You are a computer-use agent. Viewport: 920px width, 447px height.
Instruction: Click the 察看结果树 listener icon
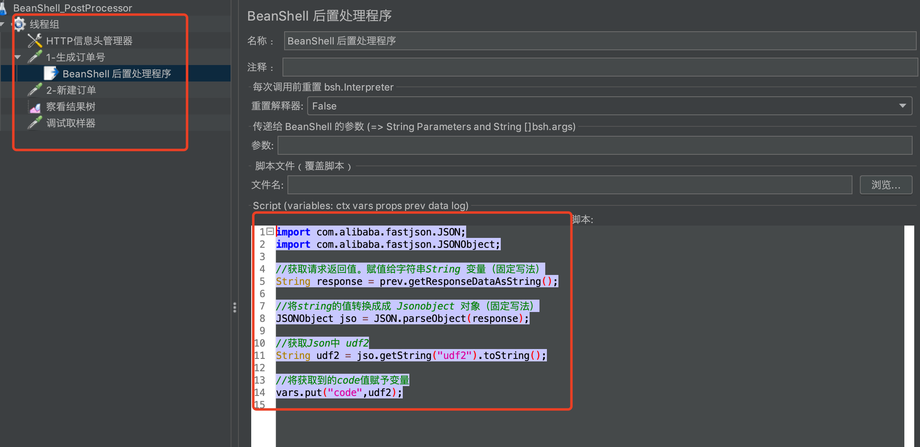click(x=35, y=106)
